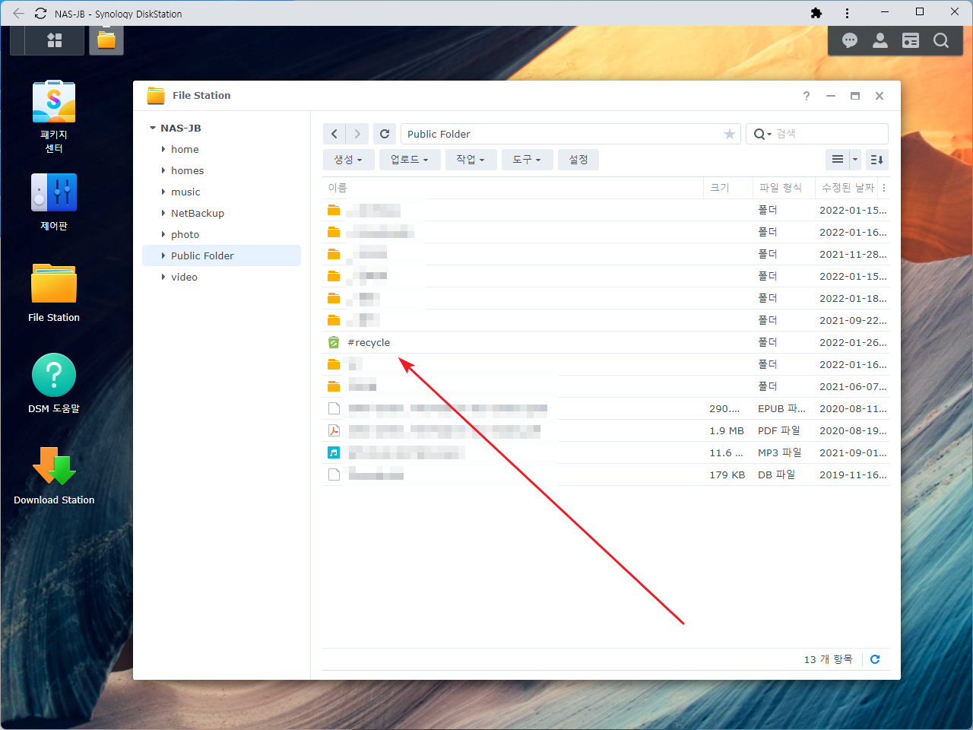Viewport: 973px width, 730px height.
Task: Open DSM notifications chat bubble
Action: click(x=850, y=41)
